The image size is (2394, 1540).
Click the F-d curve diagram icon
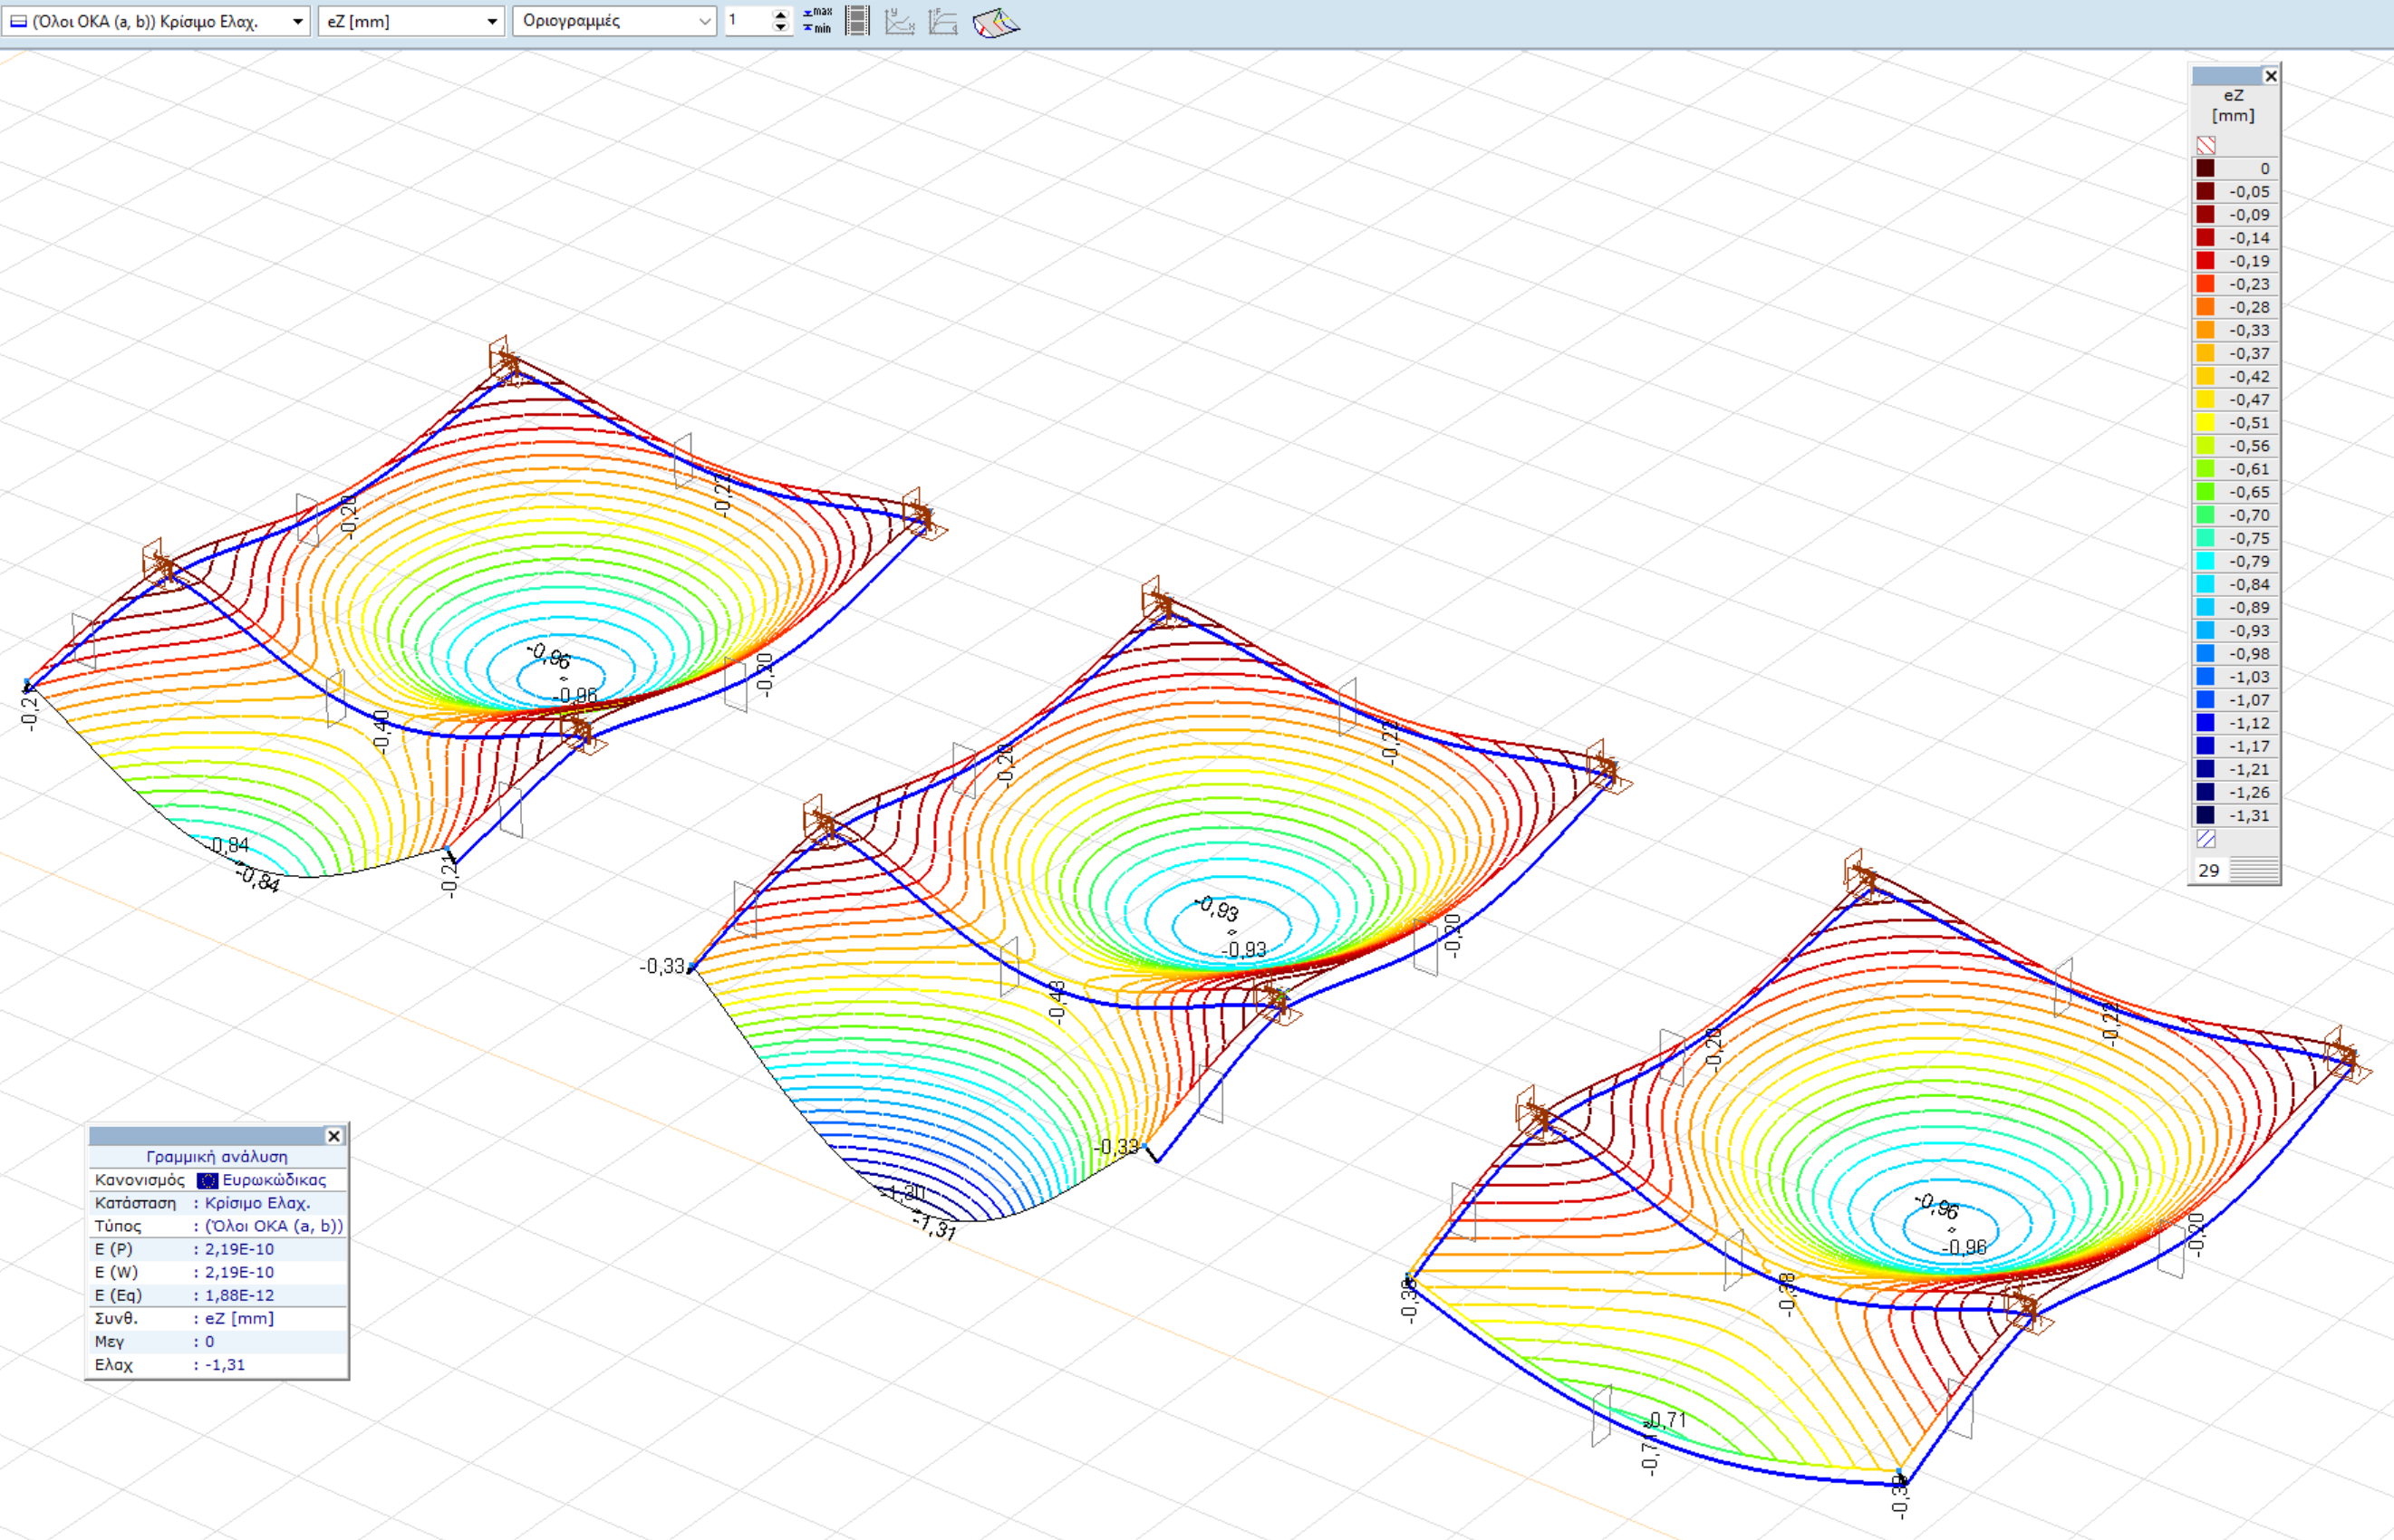click(943, 20)
